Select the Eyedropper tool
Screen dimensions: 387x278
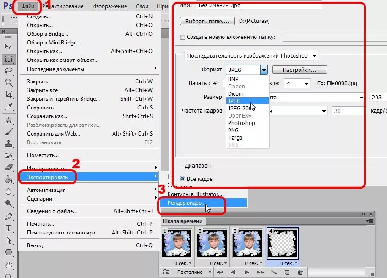click(9, 107)
